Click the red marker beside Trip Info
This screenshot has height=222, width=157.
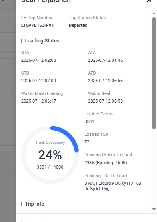click(x=22, y=204)
